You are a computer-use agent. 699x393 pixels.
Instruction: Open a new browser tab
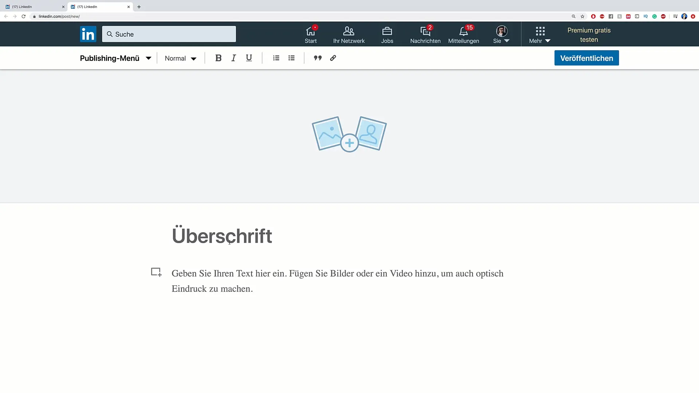pyautogui.click(x=139, y=7)
